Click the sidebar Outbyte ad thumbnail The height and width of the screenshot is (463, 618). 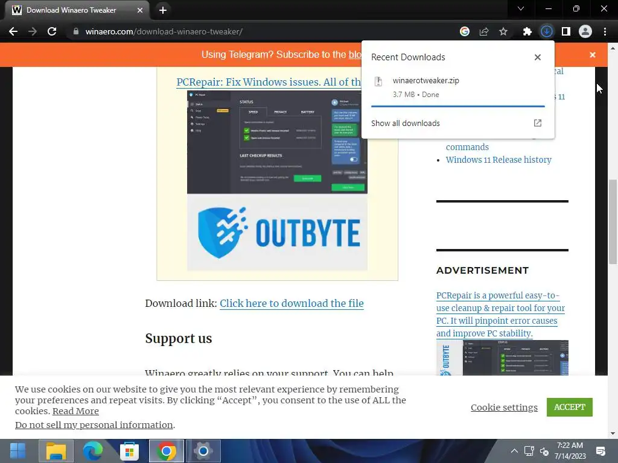coord(502,357)
